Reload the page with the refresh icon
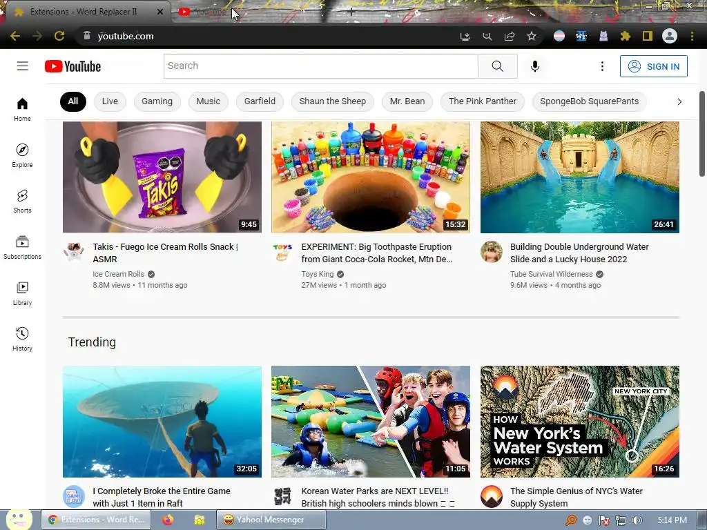The width and height of the screenshot is (707, 530). [59, 36]
